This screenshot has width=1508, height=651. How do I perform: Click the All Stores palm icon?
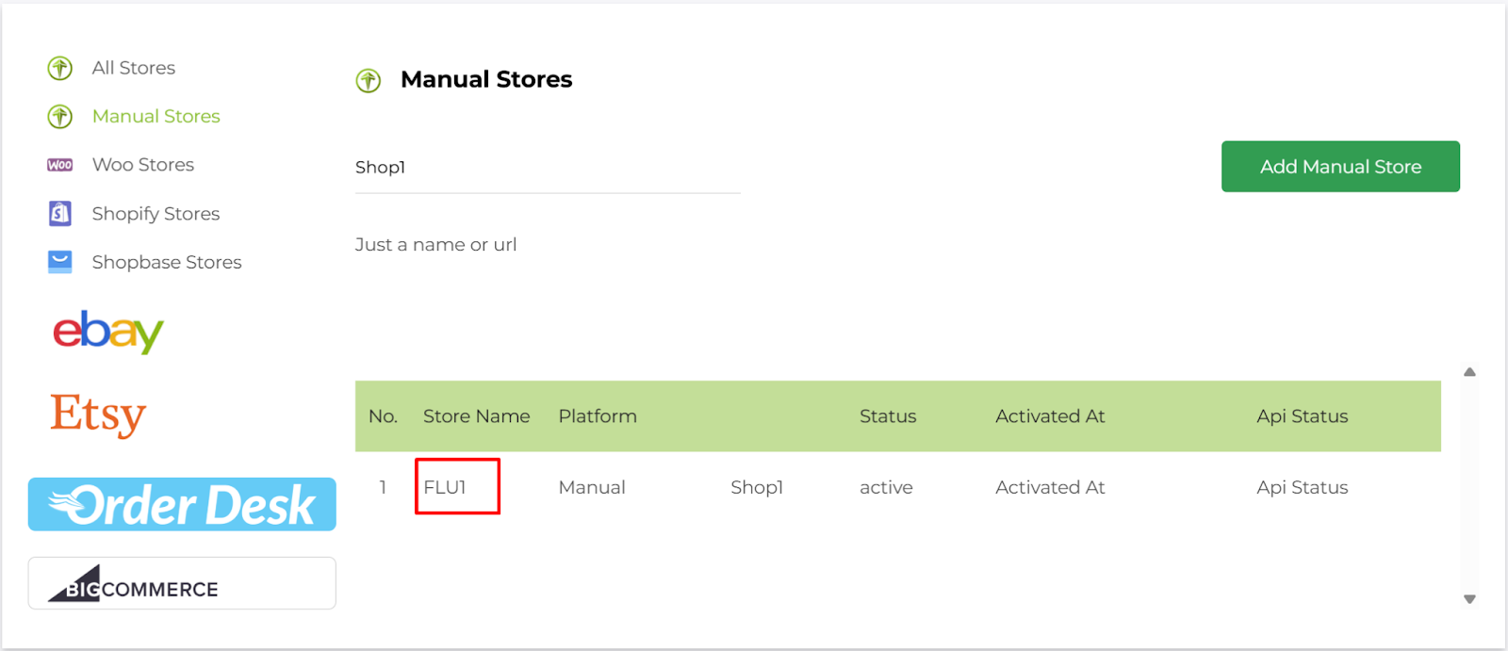coord(60,68)
